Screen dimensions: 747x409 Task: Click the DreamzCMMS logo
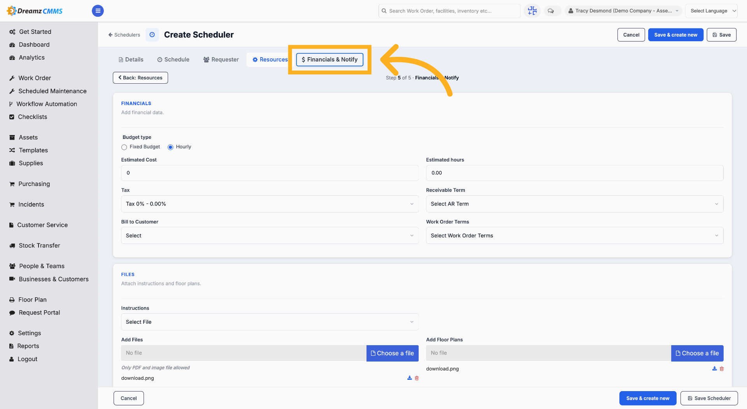[x=35, y=11]
